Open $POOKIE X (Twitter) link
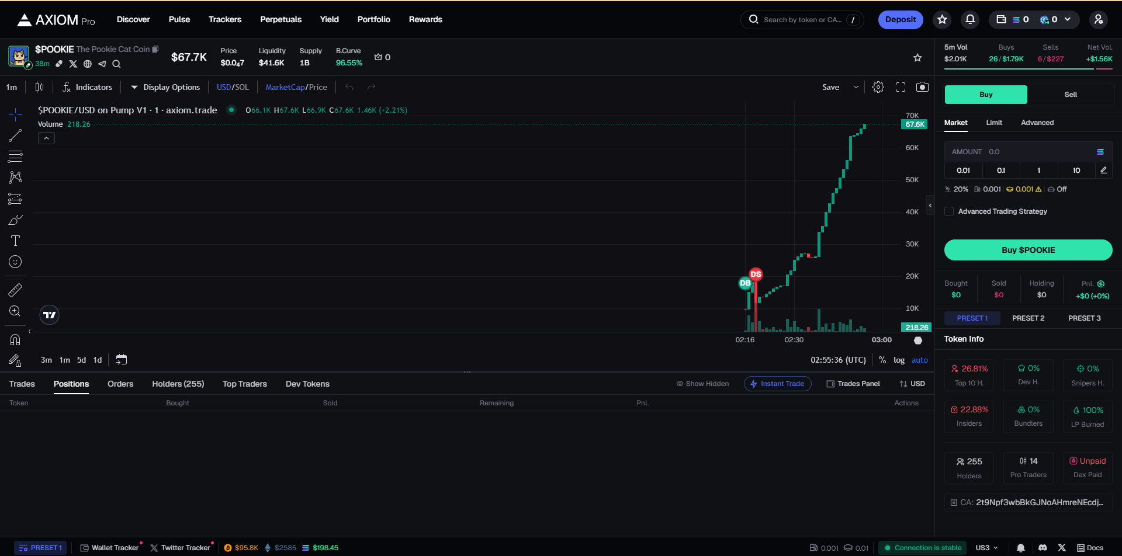The image size is (1122, 556). [73, 64]
